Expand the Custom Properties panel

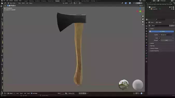point(155,51)
